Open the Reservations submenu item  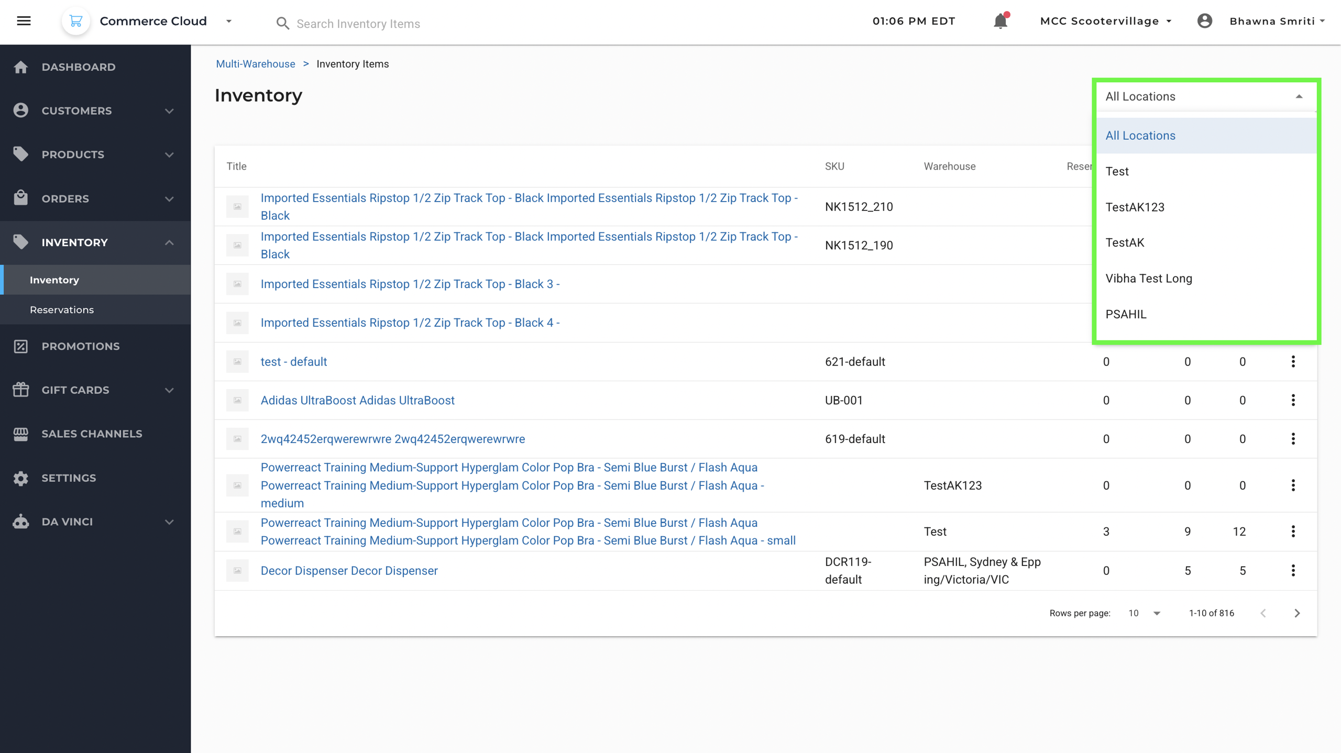pyautogui.click(x=62, y=309)
